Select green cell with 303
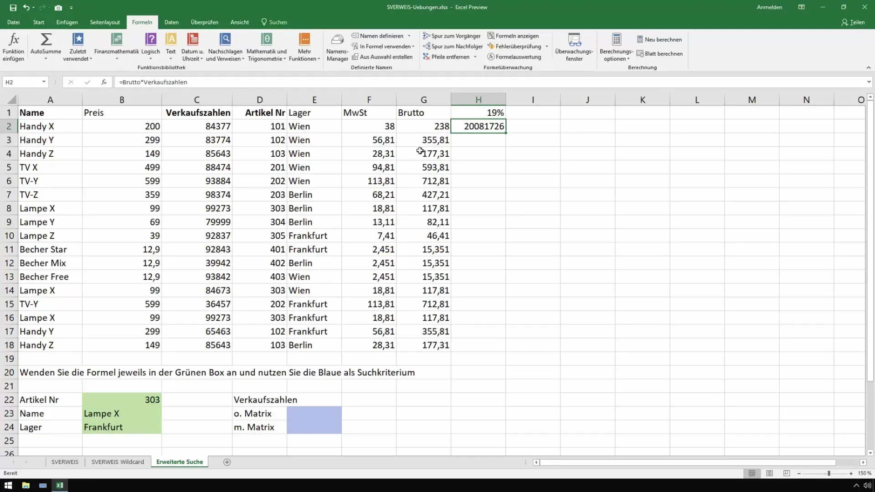 [x=122, y=400]
